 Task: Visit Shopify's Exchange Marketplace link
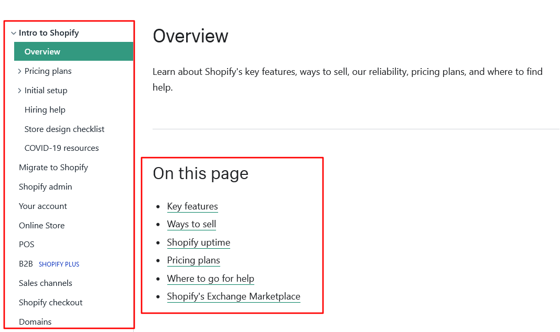pos(233,296)
